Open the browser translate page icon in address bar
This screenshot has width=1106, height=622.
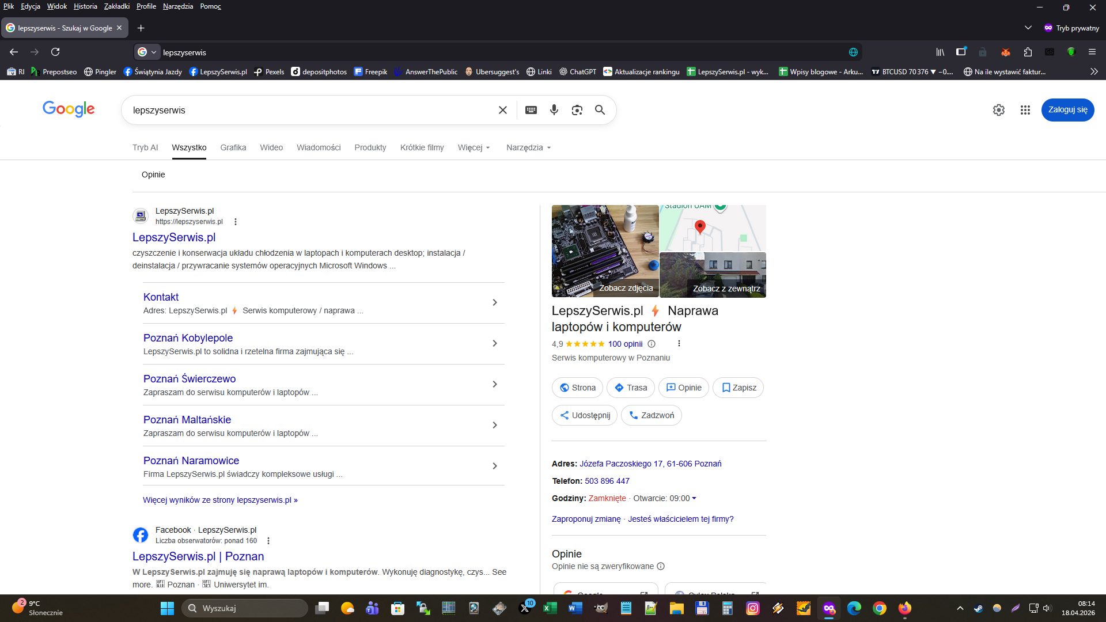coord(853,52)
